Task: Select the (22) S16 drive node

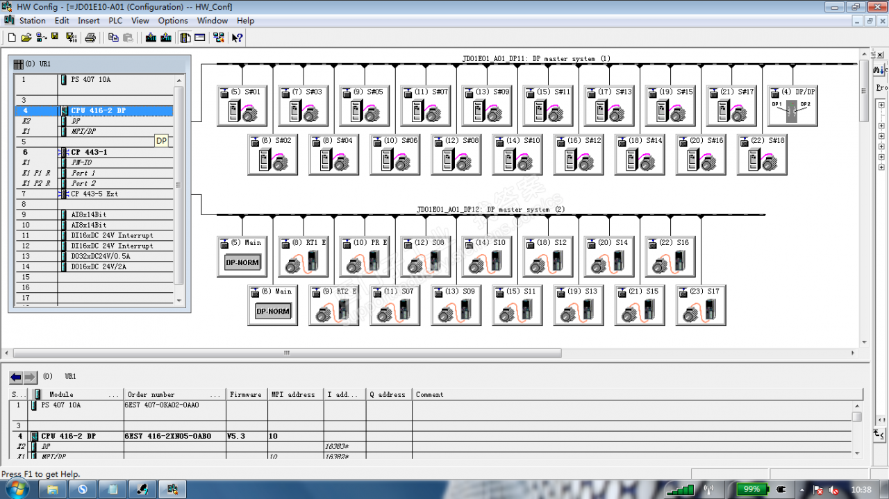Action: tap(670, 256)
